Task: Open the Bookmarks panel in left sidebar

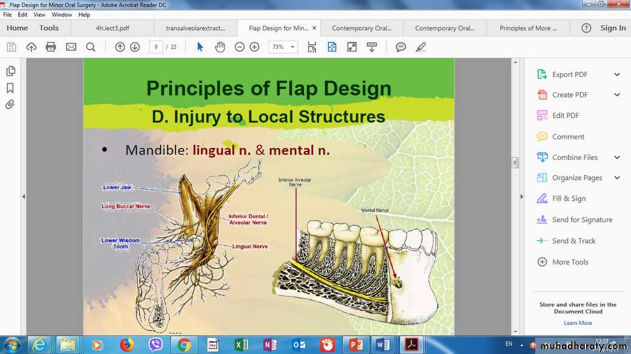Action: [10, 88]
